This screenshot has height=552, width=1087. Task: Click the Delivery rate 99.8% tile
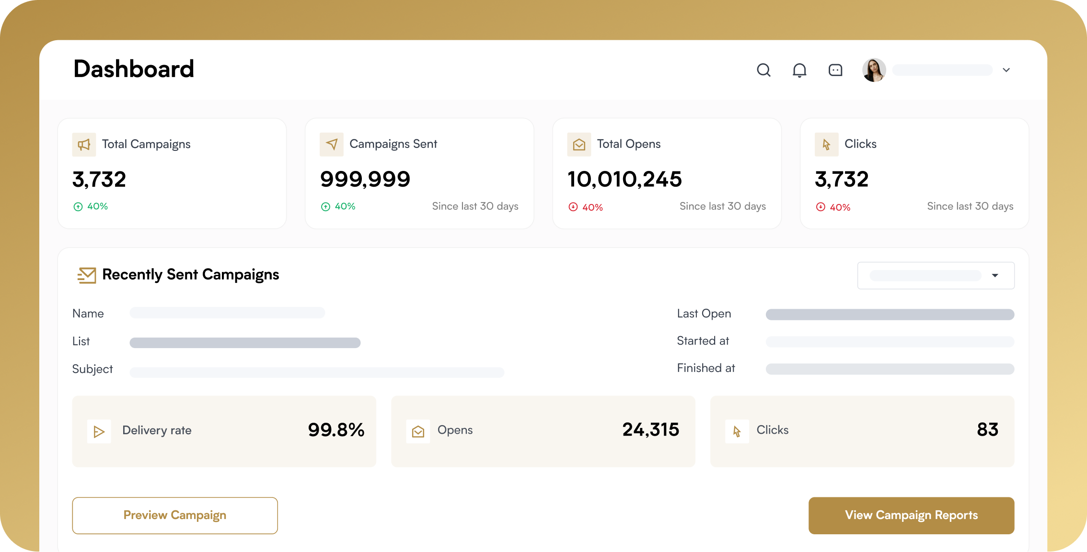click(224, 431)
